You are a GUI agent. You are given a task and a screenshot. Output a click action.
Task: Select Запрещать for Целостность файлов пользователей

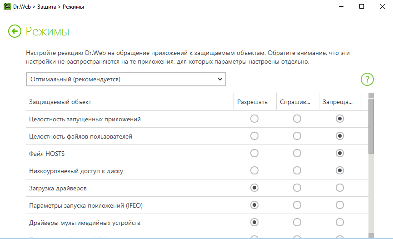tap(339, 136)
